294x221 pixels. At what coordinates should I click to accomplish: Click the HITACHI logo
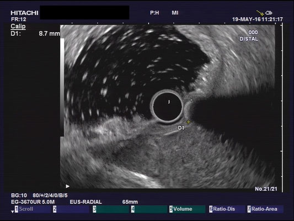(24, 13)
